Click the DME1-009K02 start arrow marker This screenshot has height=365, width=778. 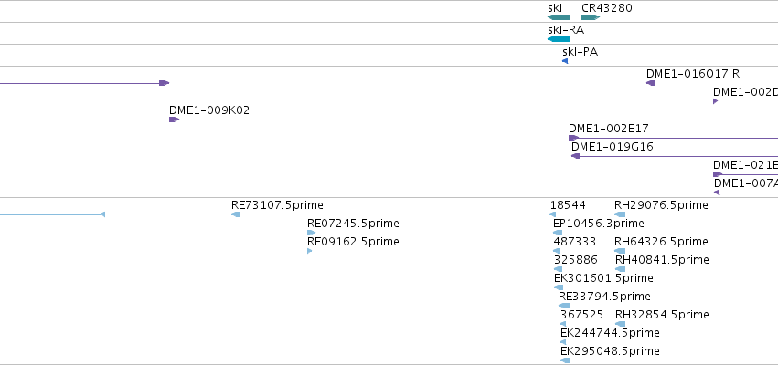(x=174, y=120)
